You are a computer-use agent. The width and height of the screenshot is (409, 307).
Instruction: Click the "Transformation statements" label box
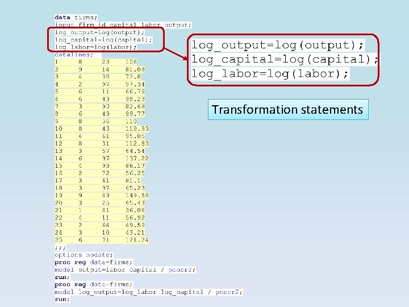coord(288,109)
